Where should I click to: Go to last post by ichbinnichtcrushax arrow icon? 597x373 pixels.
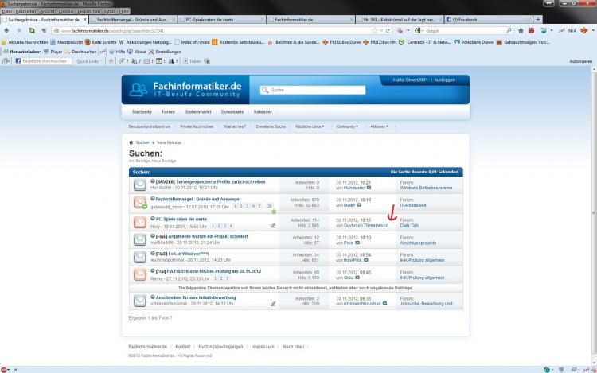[x=384, y=304]
